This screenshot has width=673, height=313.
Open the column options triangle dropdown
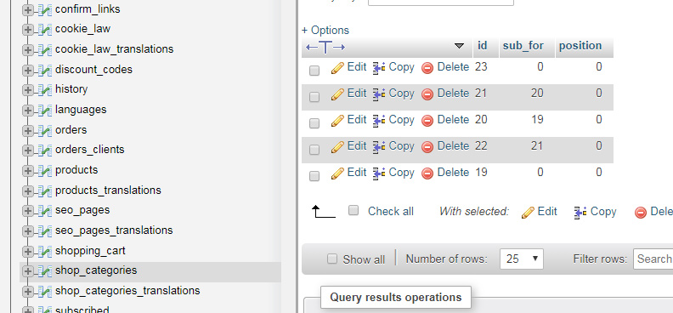click(x=459, y=46)
